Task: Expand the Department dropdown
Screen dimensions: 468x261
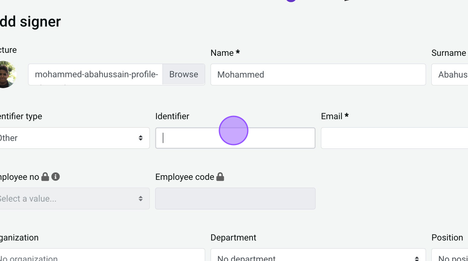Action: click(x=318, y=256)
